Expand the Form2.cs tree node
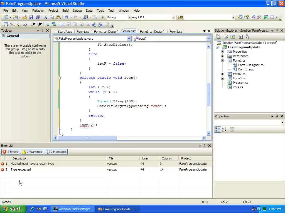Image resolution: width=285 pixels, height=213 pixels. coord(222,74)
